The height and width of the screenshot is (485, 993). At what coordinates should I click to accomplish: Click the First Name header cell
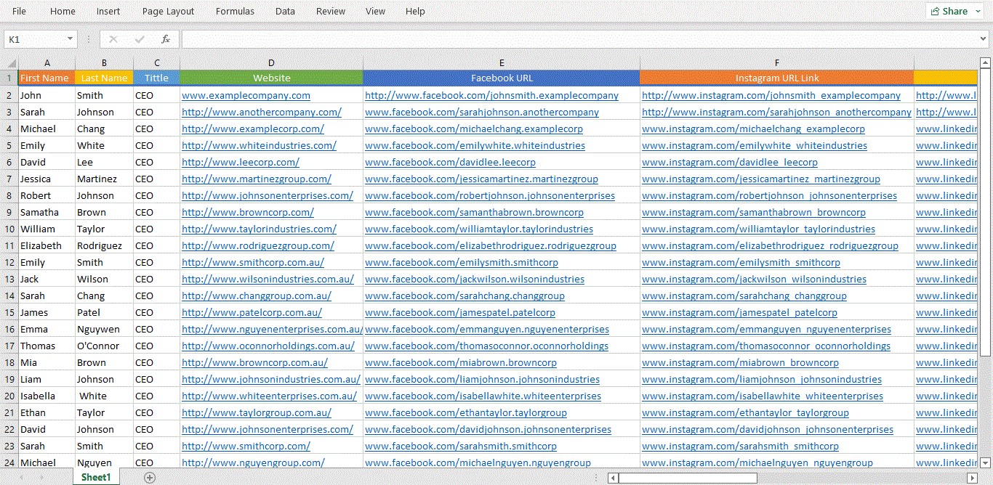47,78
